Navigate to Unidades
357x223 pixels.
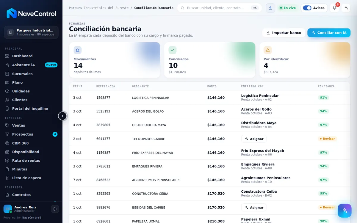[31, 91]
